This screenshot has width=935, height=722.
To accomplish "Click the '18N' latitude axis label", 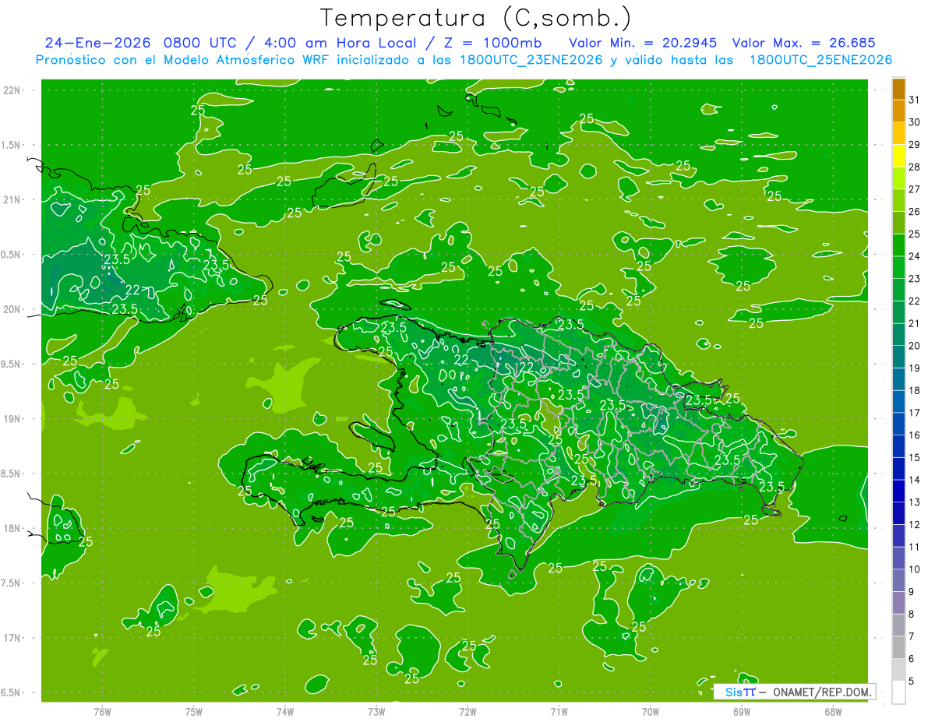I will point(12,528).
